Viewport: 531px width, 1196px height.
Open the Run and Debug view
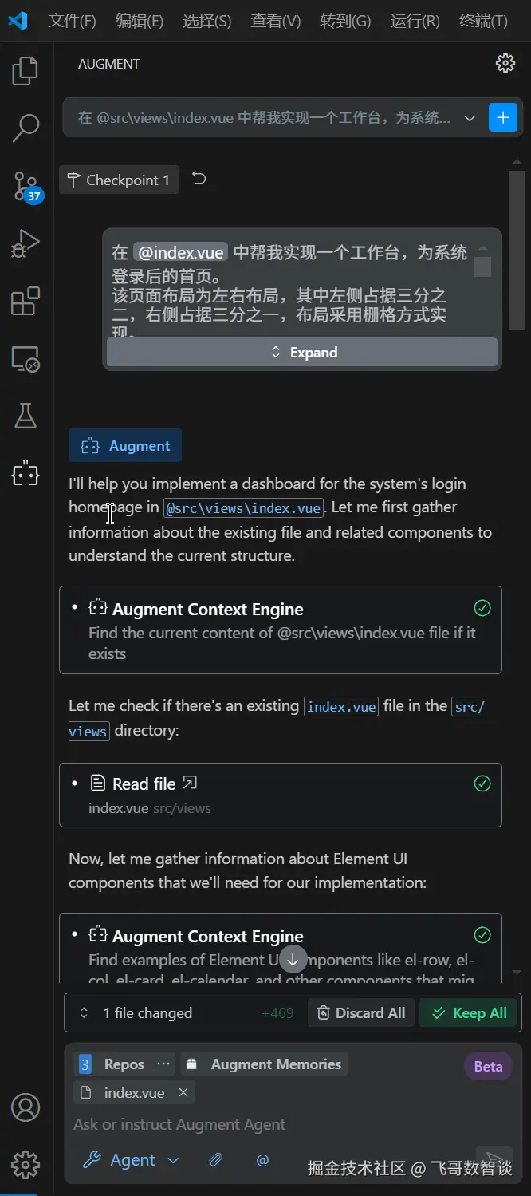pos(26,243)
